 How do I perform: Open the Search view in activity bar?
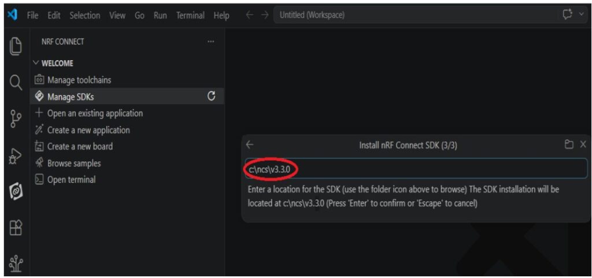[x=16, y=82]
